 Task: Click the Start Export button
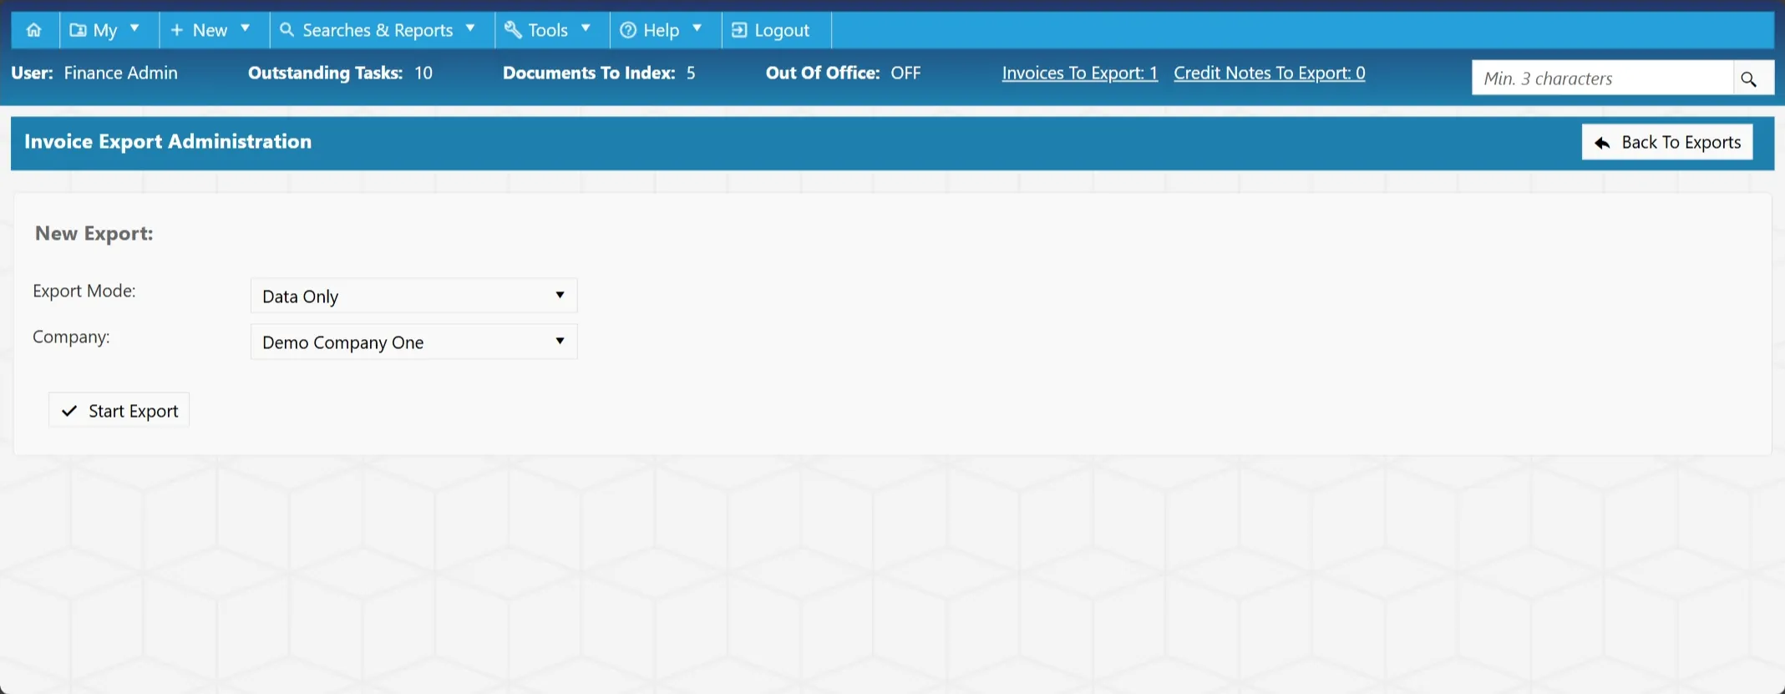(x=119, y=410)
